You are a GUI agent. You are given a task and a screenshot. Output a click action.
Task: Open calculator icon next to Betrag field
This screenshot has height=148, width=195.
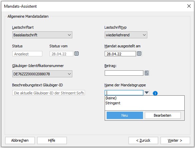coord(147,73)
